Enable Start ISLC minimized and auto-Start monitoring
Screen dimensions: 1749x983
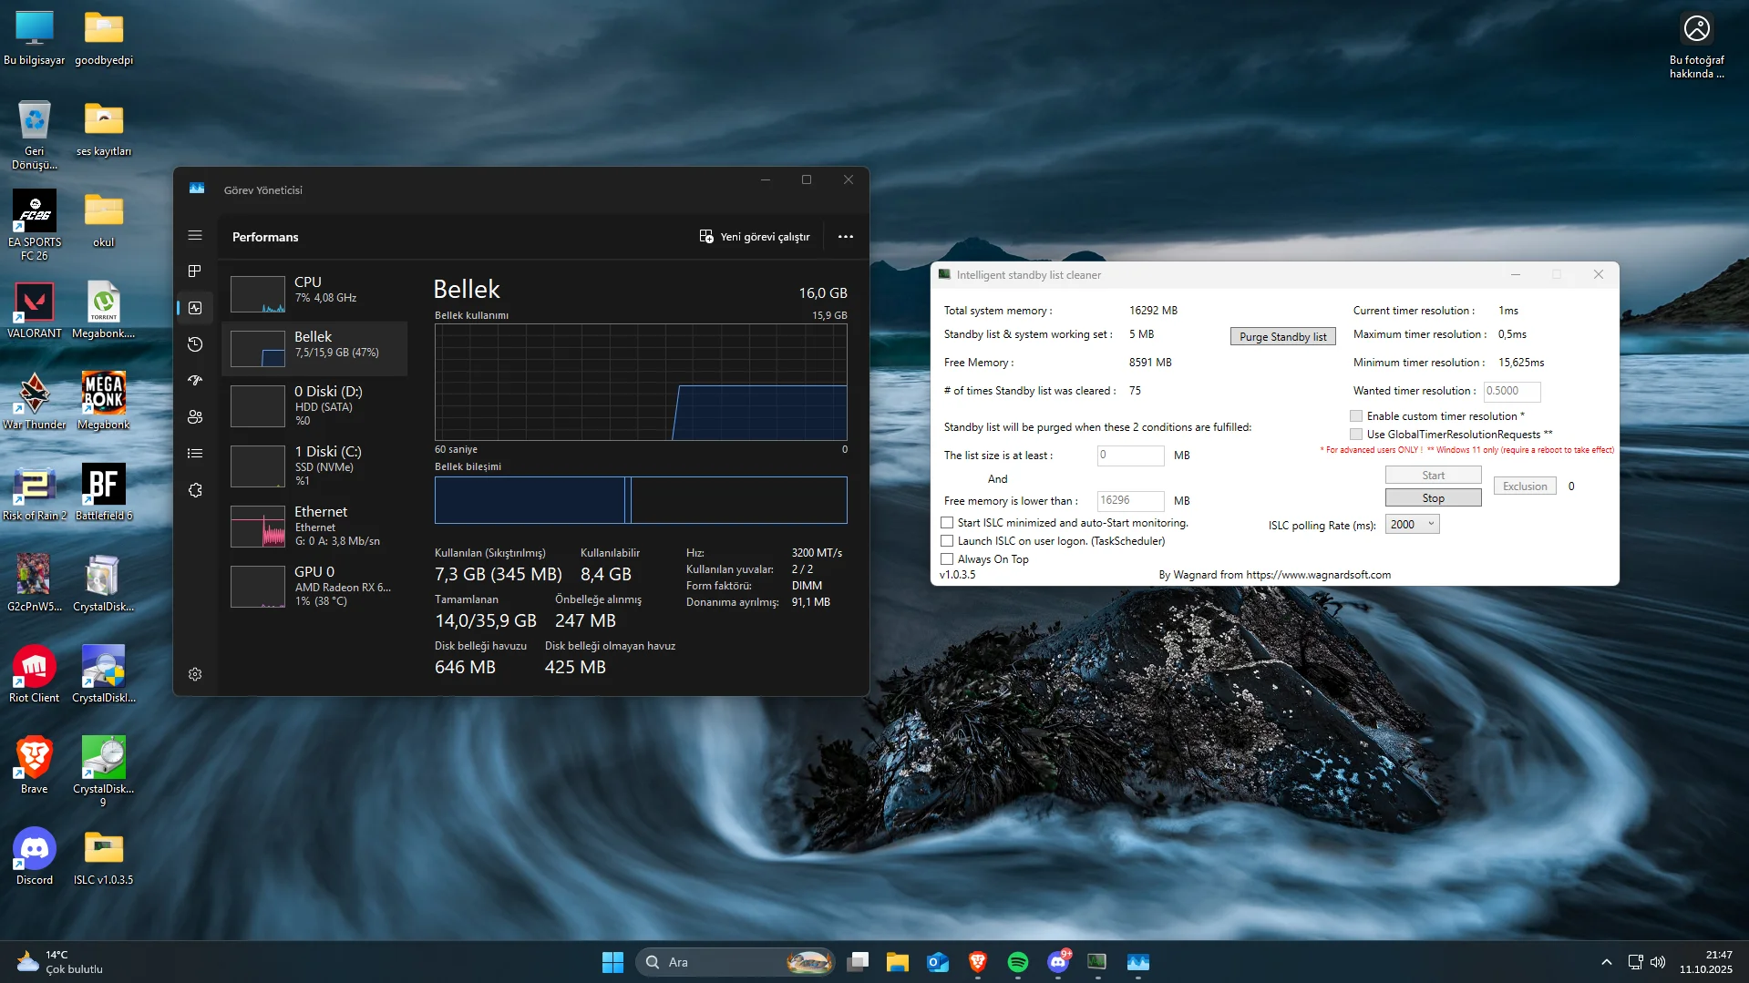coord(947,523)
